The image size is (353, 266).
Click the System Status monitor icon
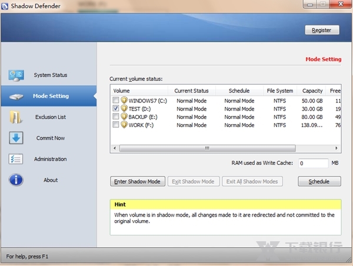pos(16,75)
